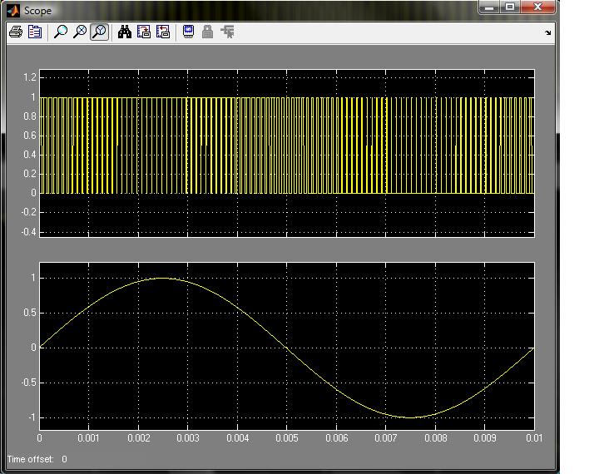599x474 pixels.
Task: Click the dock arrow at toolbar right
Action: click(547, 33)
